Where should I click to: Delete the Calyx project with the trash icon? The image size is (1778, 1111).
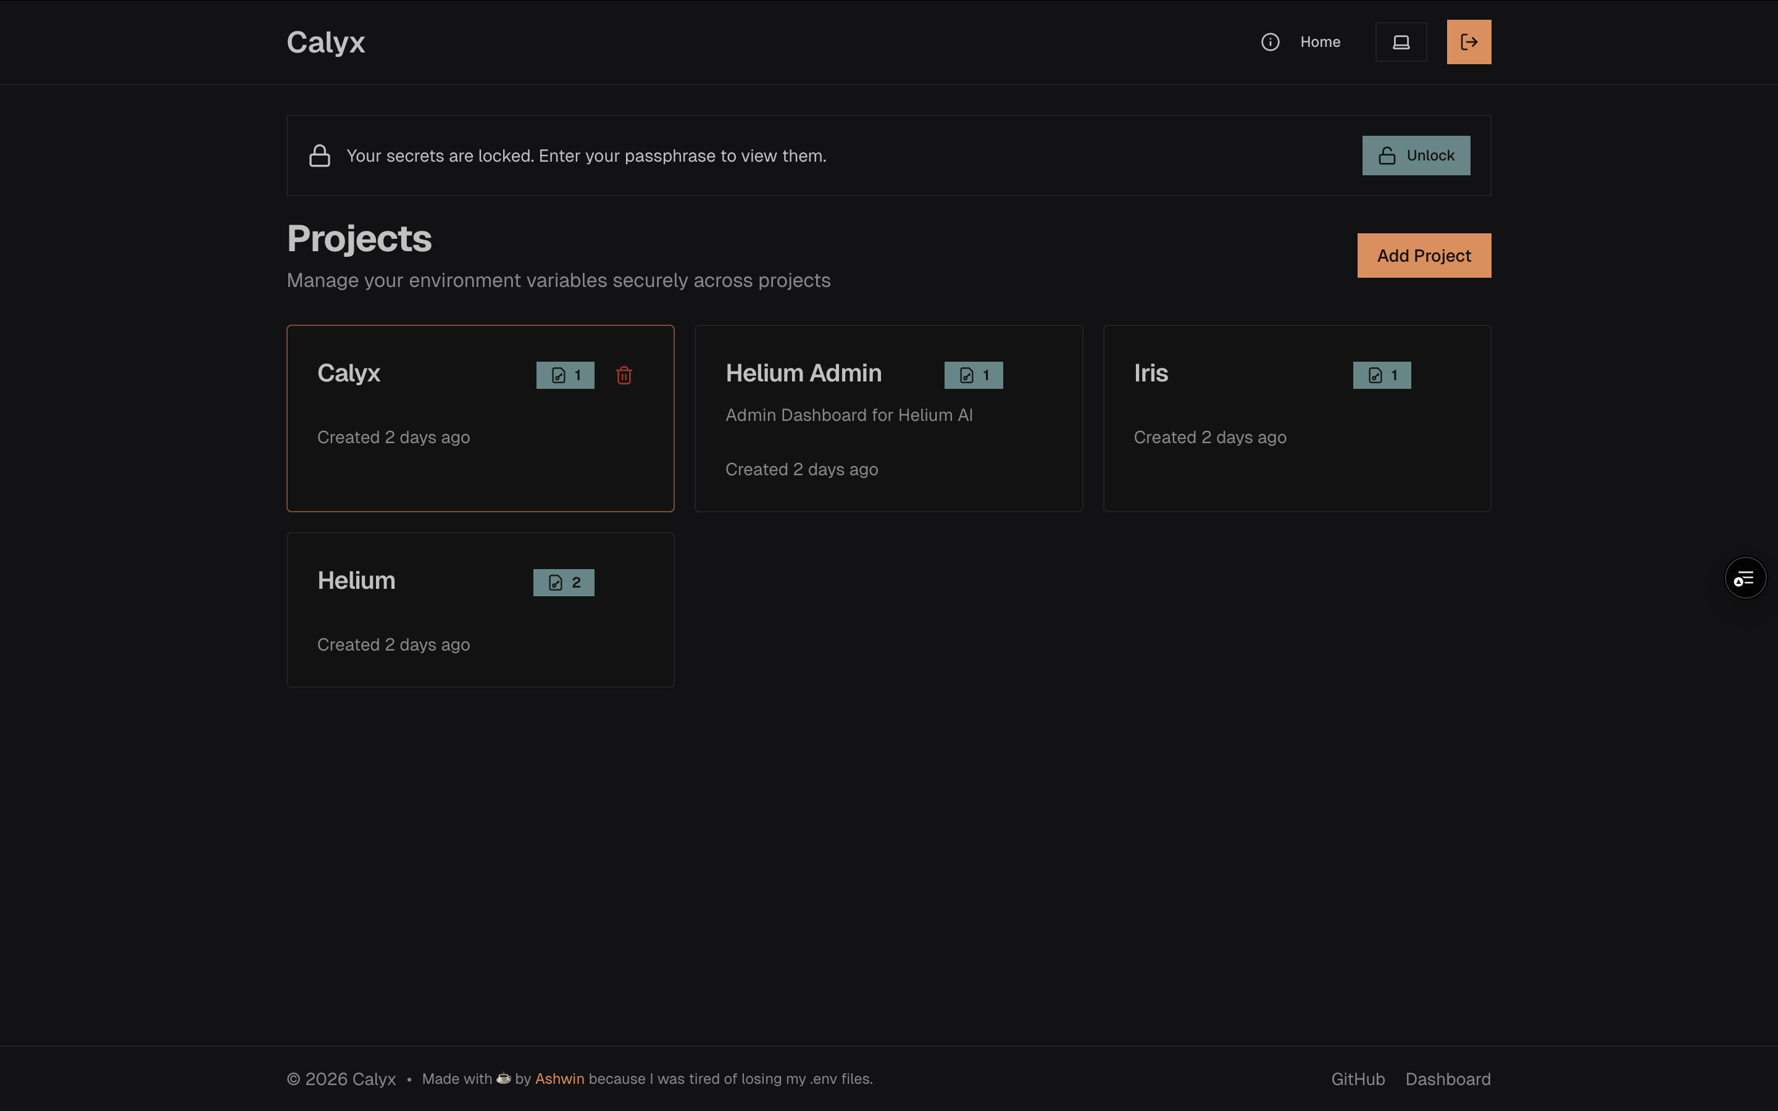[624, 375]
